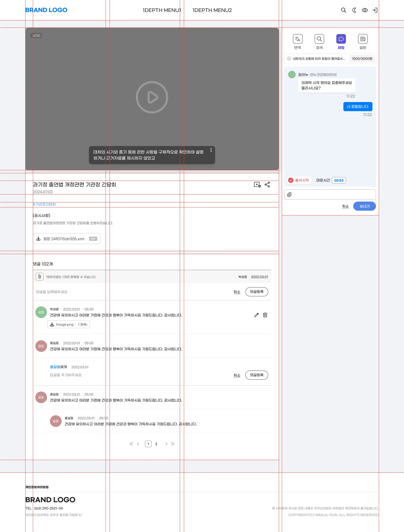Select comments page 1

click(x=148, y=444)
